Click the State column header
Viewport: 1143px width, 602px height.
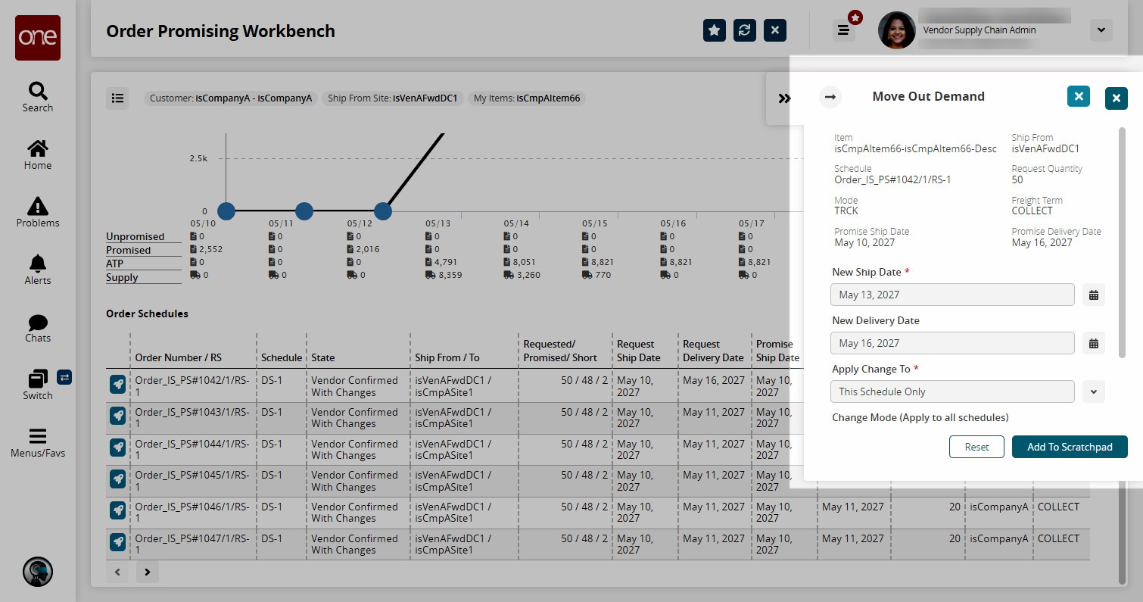click(x=323, y=357)
